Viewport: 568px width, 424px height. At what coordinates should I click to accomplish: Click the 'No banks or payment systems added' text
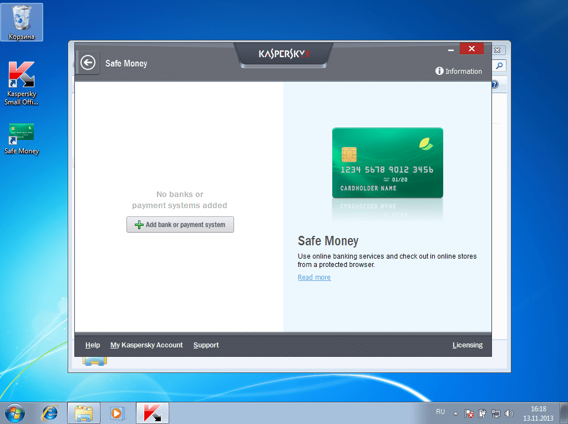pyautogui.click(x=180, y=200)
